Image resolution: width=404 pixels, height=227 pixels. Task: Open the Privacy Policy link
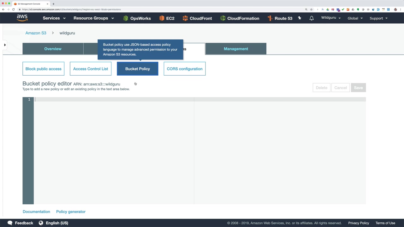tap(359, 223)
